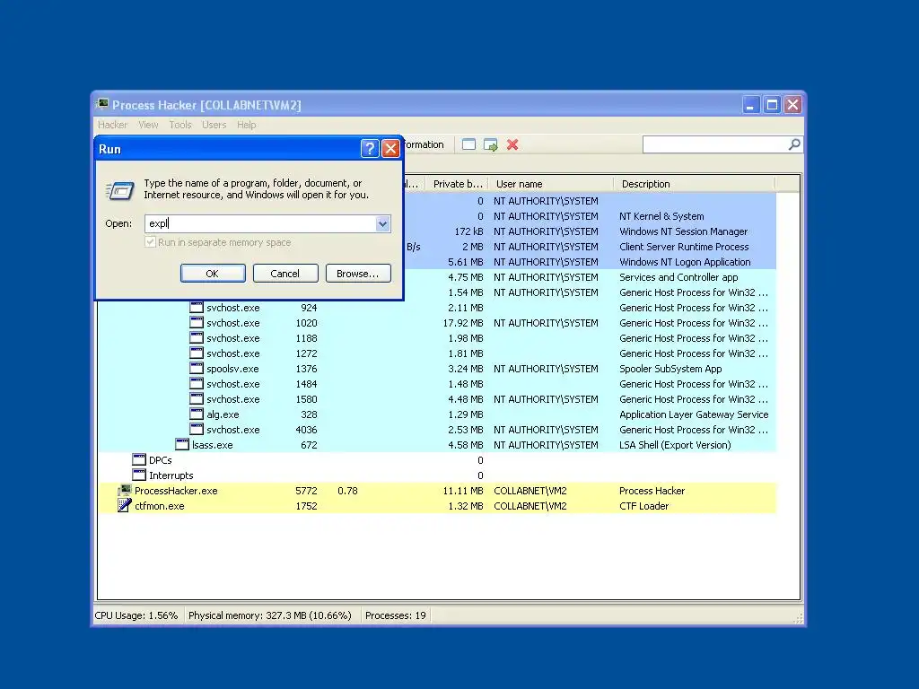The image size is (919, 689).
Task: Click the Services and Controller app description
Action: pos(678,277)
